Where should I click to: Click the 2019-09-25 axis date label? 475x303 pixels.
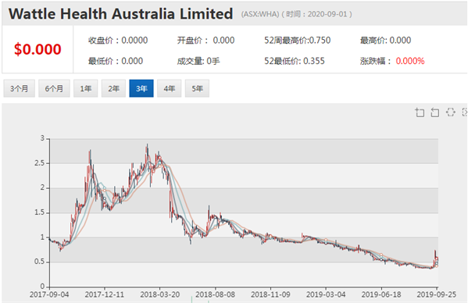click(x=437, y=294)
